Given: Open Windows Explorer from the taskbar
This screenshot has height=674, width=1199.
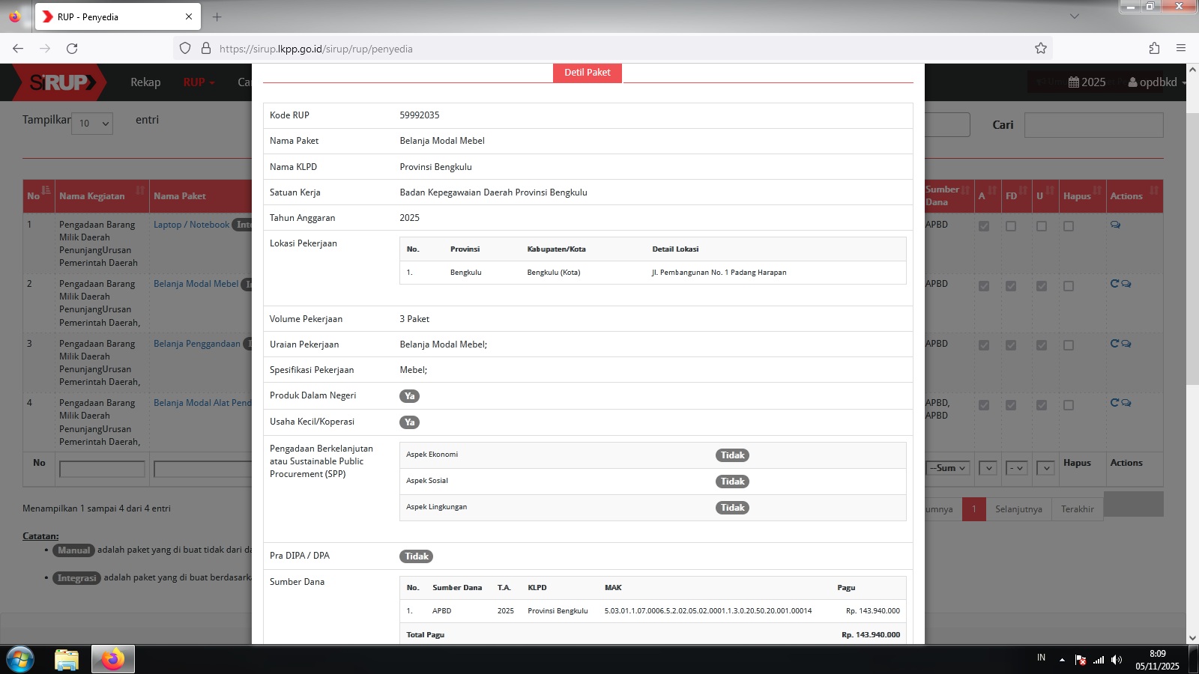Looking at the screenshot, I should pos(66,659).
